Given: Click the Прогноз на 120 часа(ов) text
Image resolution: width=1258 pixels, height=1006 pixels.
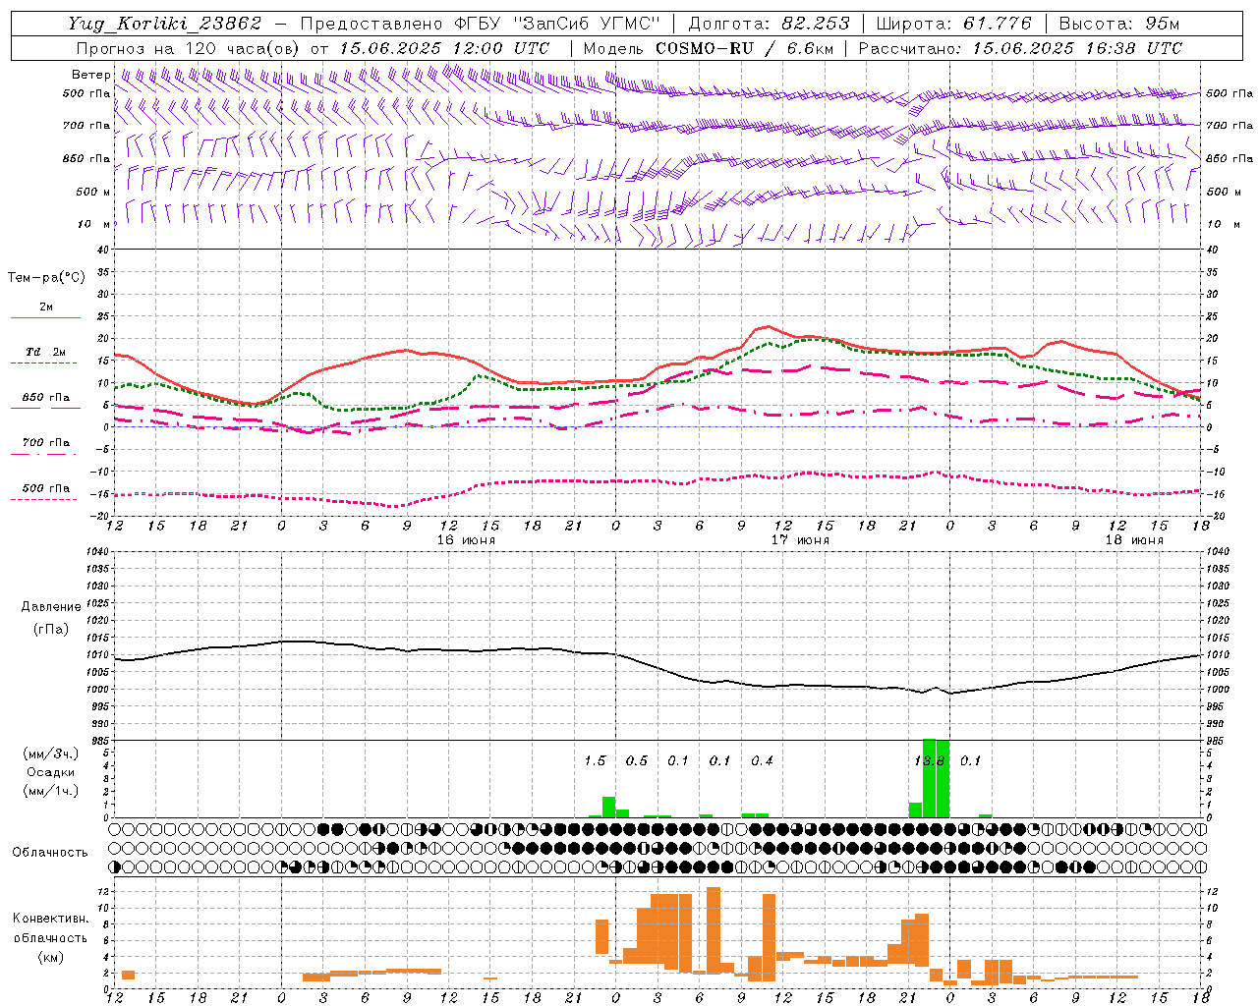Looking at the screenshot, I should tap(189, 48).
